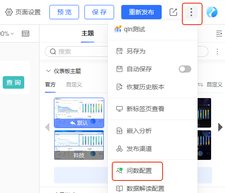Screen dimensions: 225x193
Task: Show previous themes with left arrow
Action: [48, 127]
